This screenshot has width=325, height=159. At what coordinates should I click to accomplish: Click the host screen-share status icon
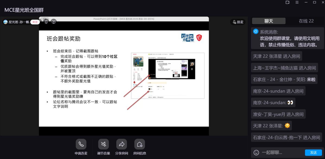click(53, 22)
